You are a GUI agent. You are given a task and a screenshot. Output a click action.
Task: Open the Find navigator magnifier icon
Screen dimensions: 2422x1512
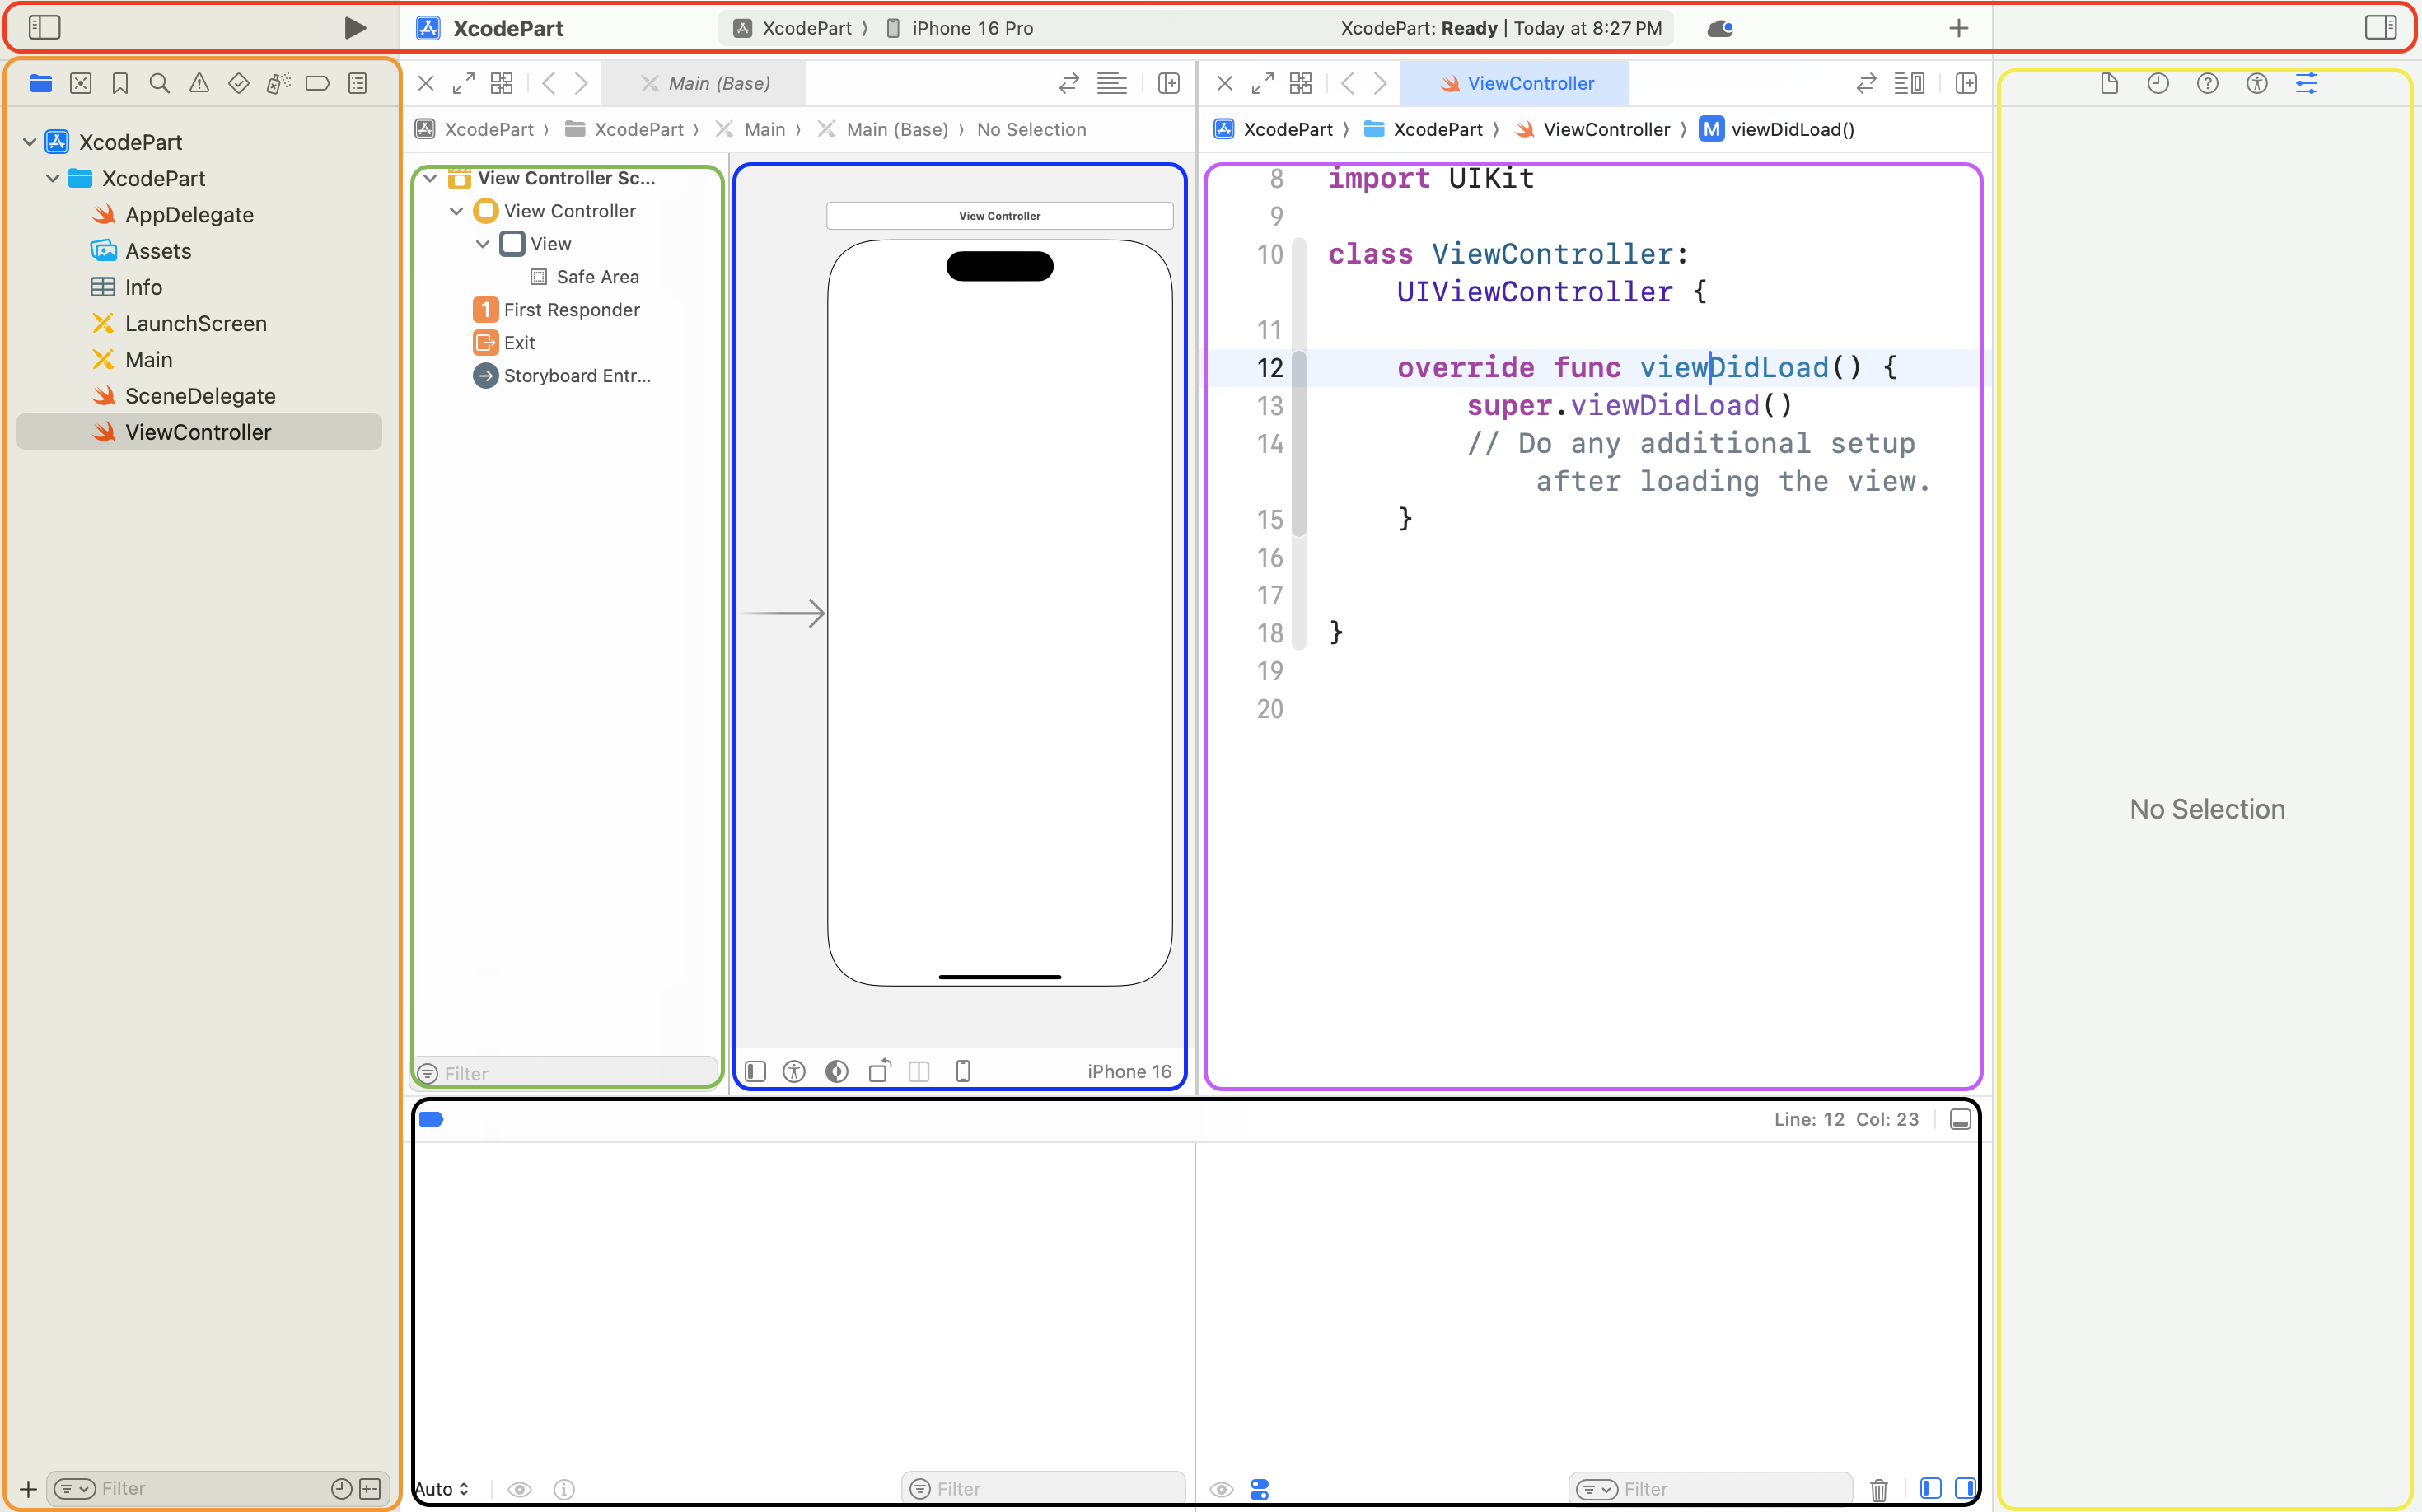click(159, 83)
